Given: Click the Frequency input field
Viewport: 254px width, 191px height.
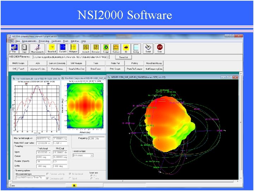Looking at the screenshot, I should coord(96,139).
